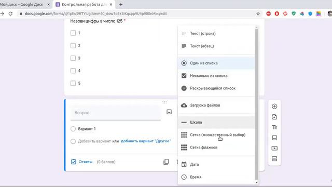Viewport: 332px width, 187px height.
Task: Duplicate the current question
Action: [x=166, y=162]
